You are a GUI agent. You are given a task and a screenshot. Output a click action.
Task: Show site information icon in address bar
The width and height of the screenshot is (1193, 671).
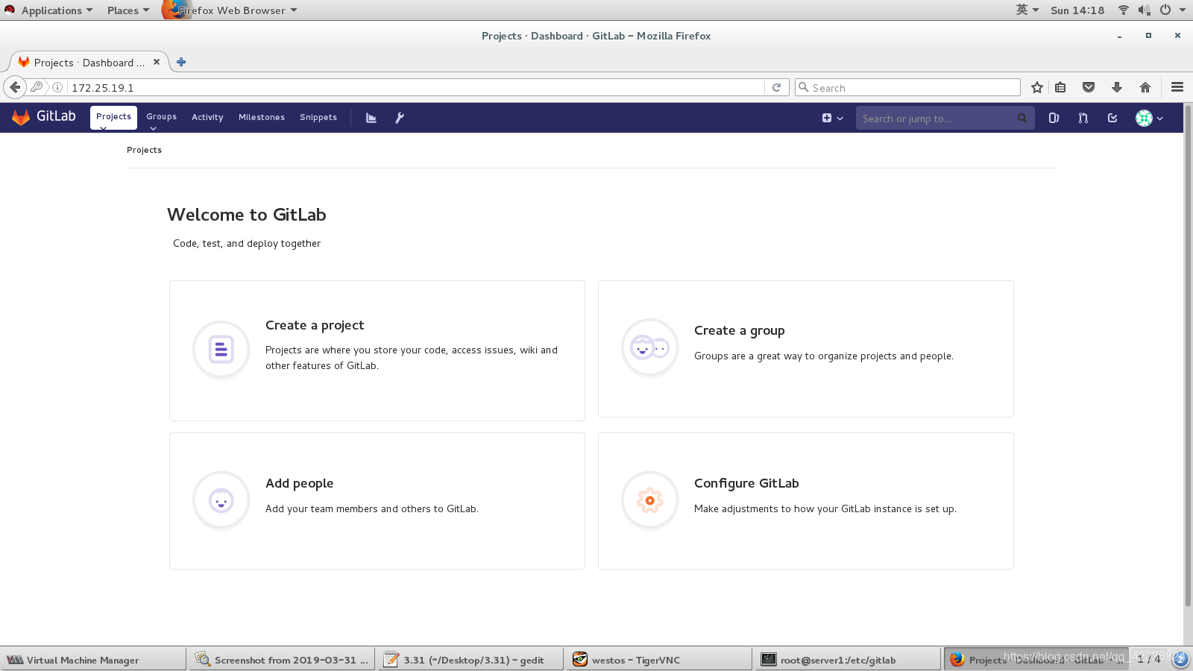coord(57,87)
